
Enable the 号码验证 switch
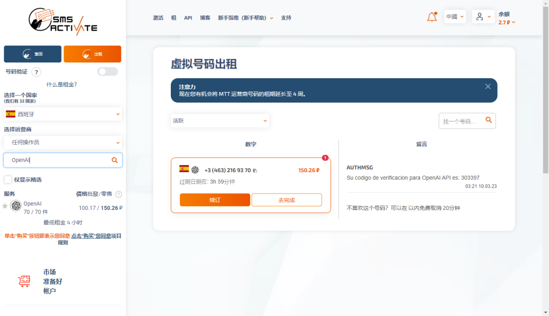click(x=107, y=72)
